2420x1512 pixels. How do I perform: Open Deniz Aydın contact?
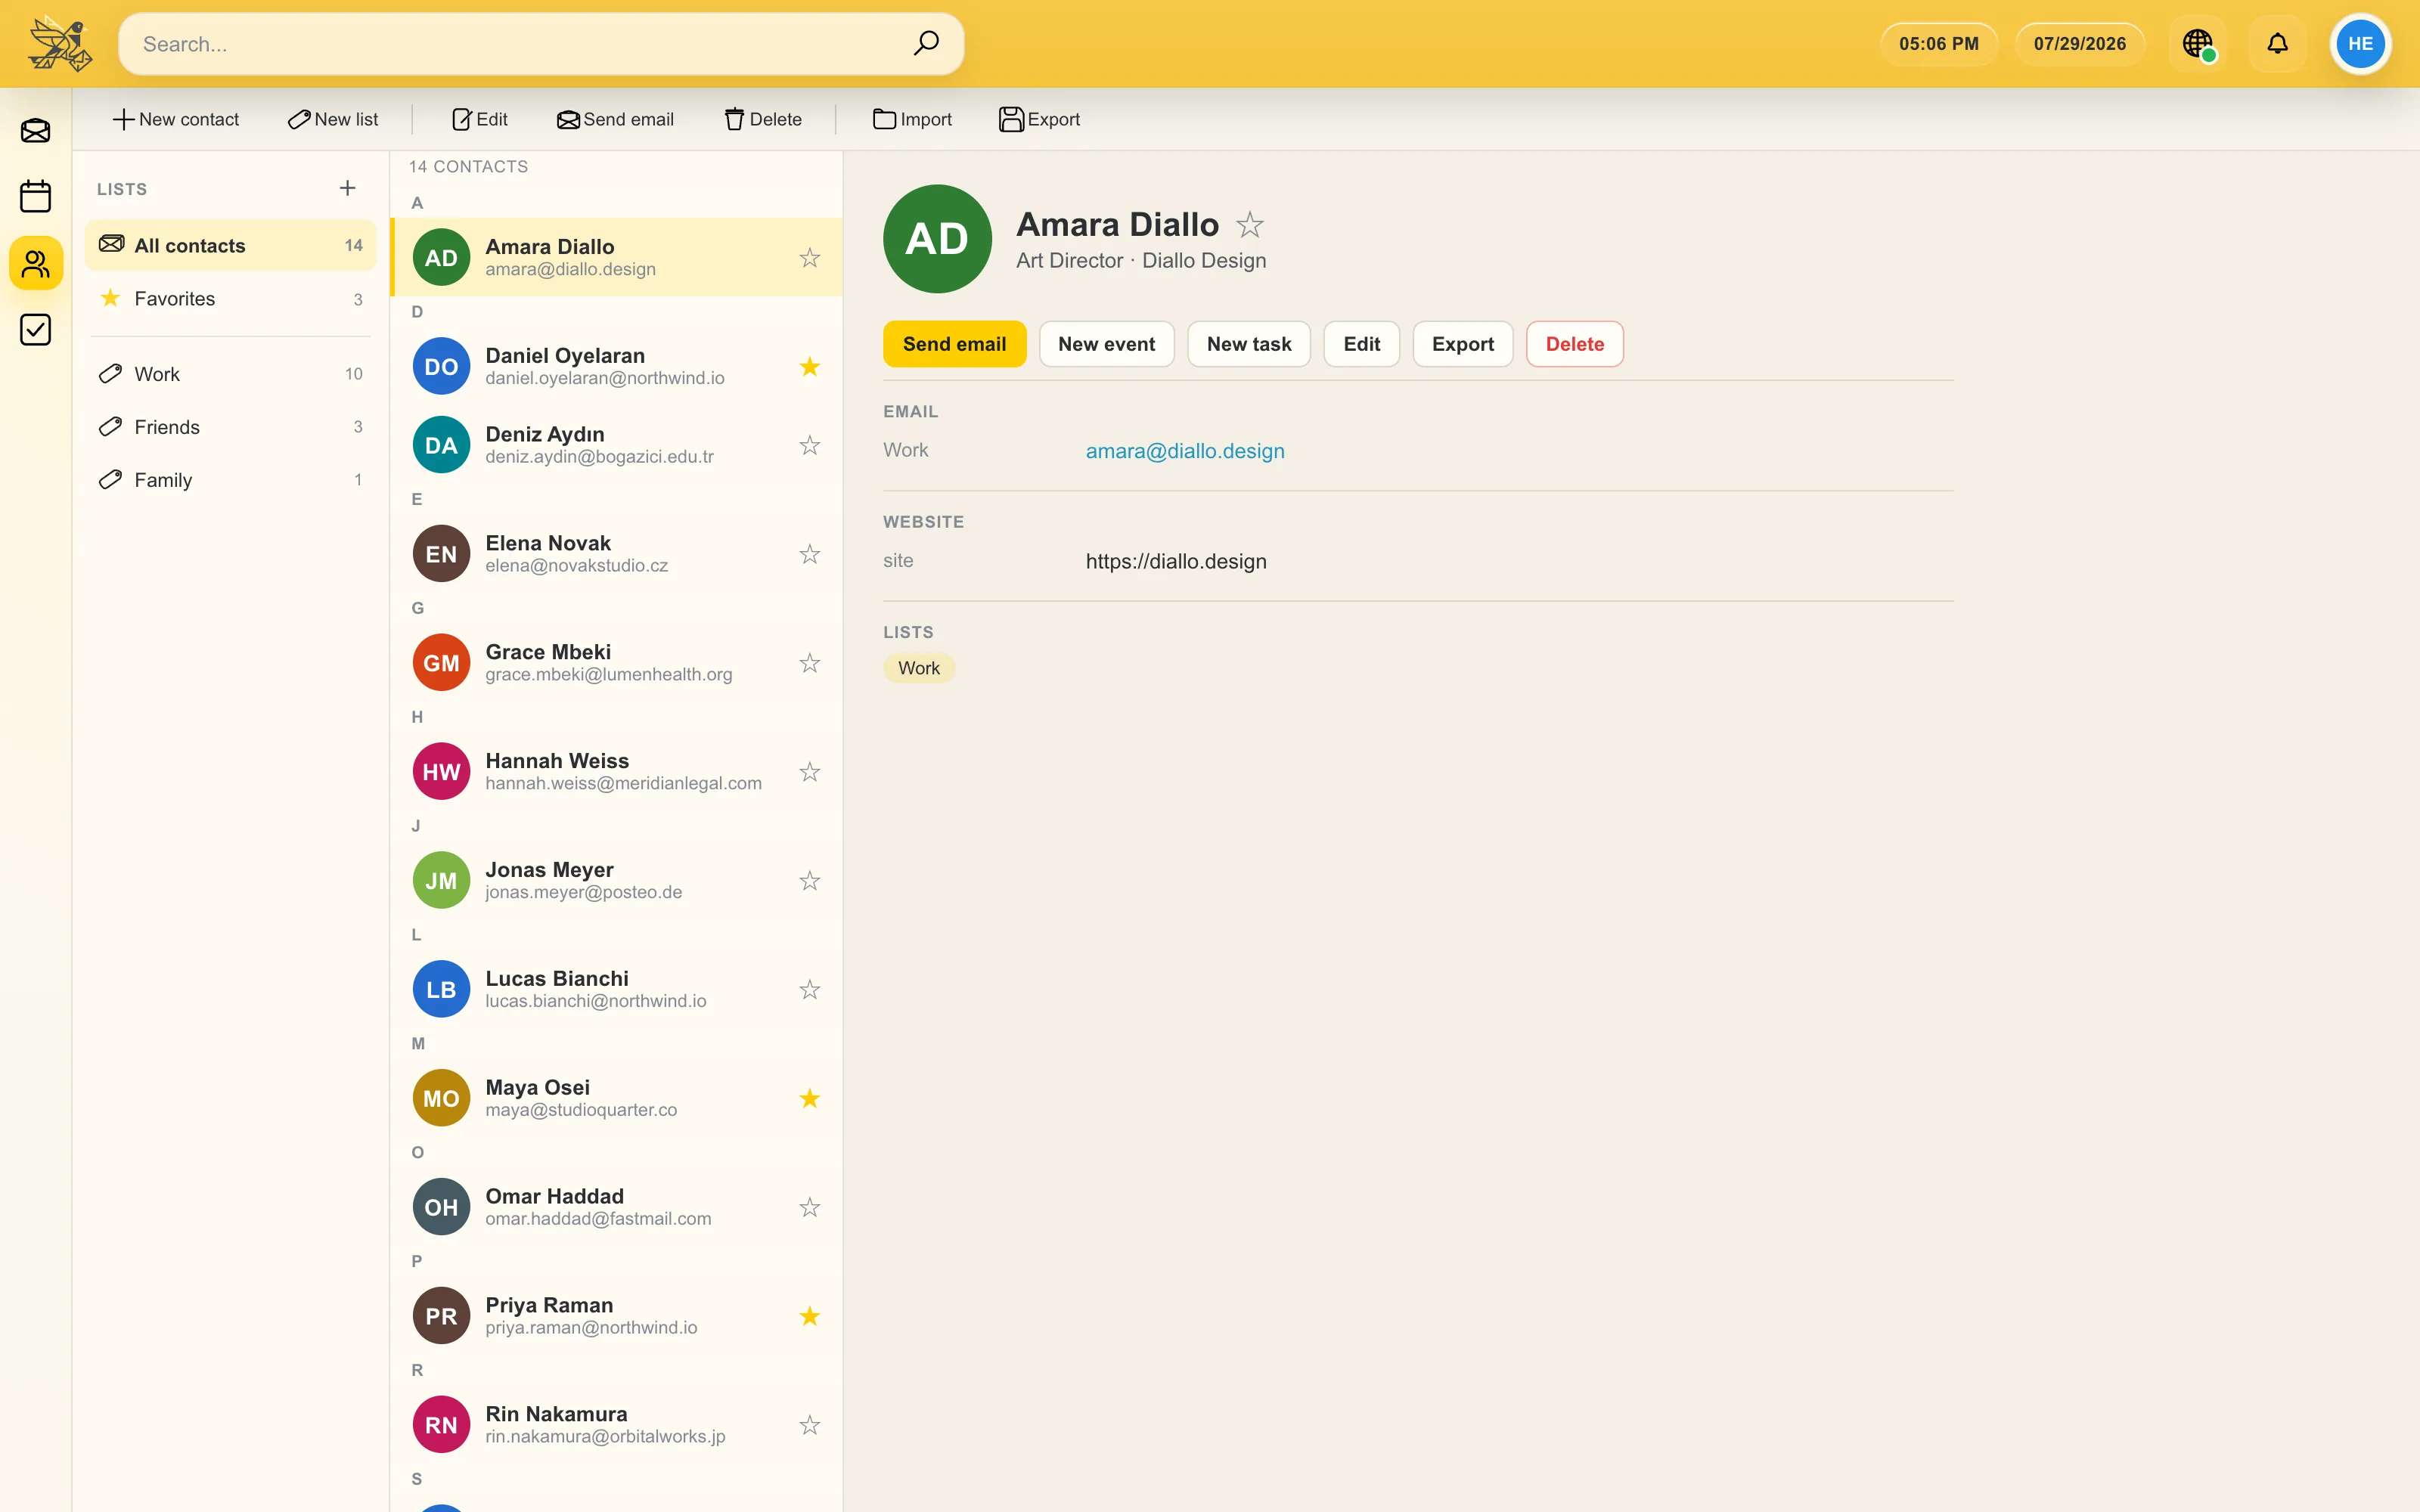(617, 445)
